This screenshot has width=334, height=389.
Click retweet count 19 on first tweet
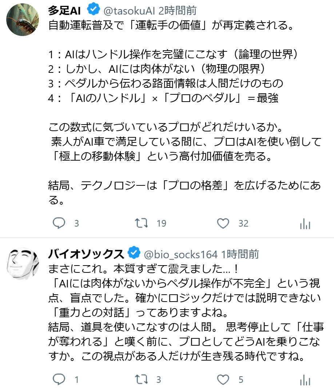[161, 224]
